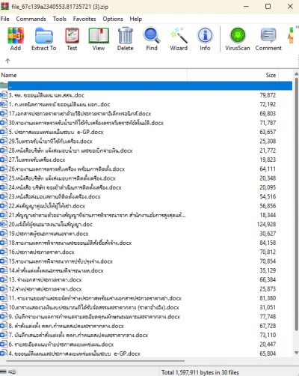
Task: Select file number 24 docx
Action: tap(146, 187)
